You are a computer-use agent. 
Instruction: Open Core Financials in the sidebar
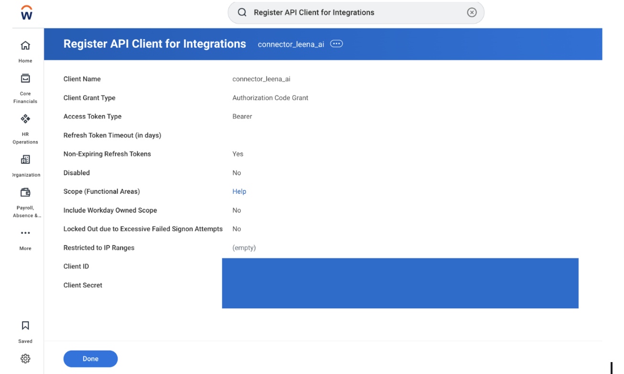click(25, 89)
